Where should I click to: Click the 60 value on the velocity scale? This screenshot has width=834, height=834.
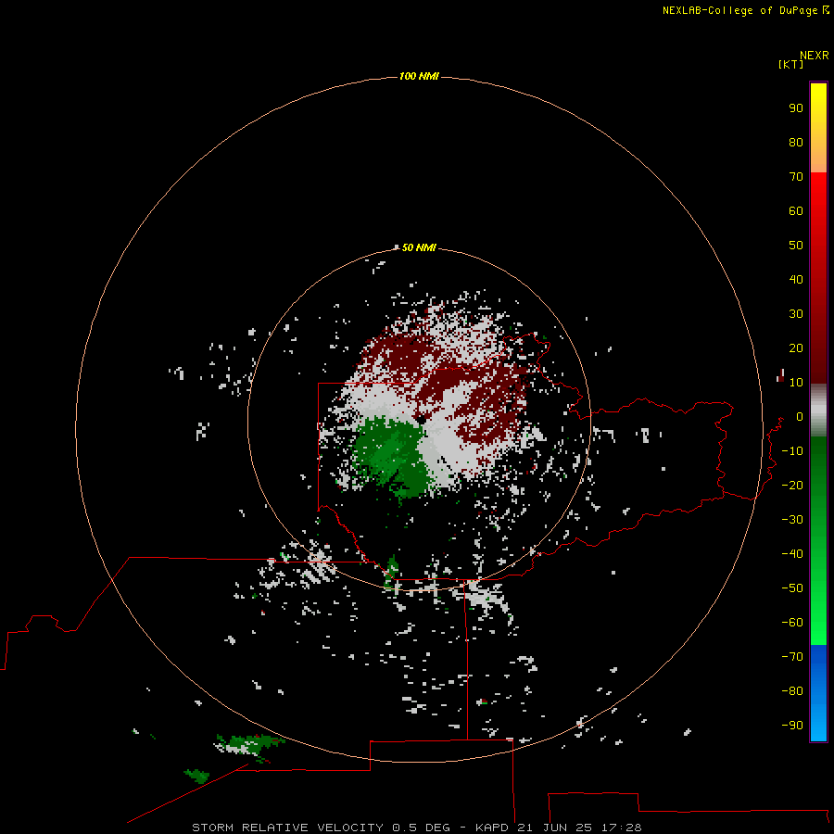796,210
